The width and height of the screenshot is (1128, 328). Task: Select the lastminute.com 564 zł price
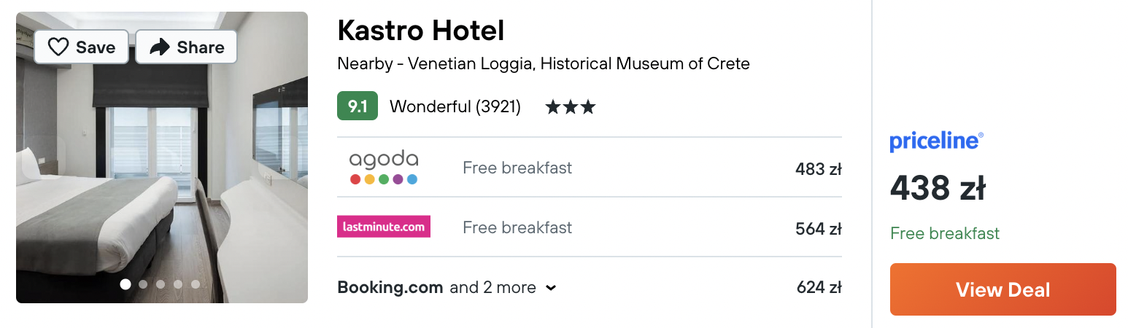click(819, 229)
